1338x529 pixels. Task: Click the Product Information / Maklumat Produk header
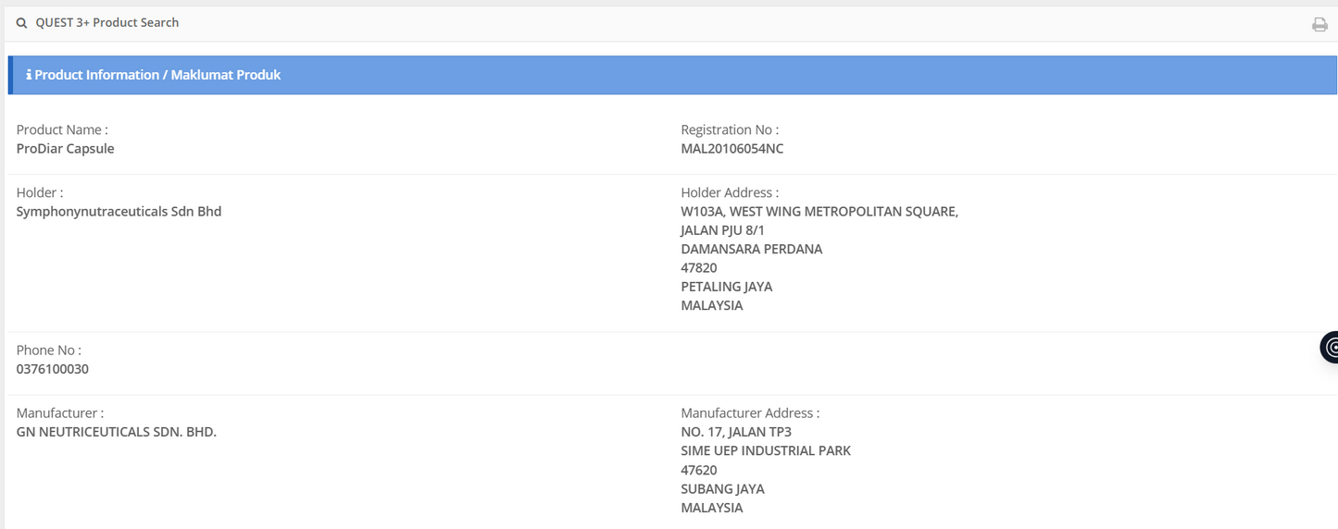point(673,75)
